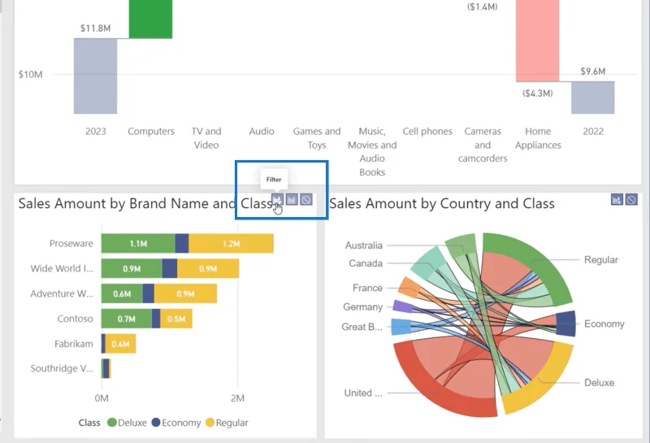Set None interaction on the Brand Name chart
This screenshot has width=650, height=443.
(x=306, y=199)
